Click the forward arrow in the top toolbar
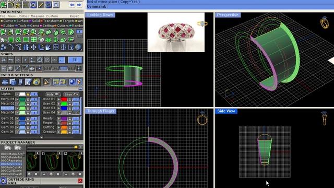 (x=79, y=5)
